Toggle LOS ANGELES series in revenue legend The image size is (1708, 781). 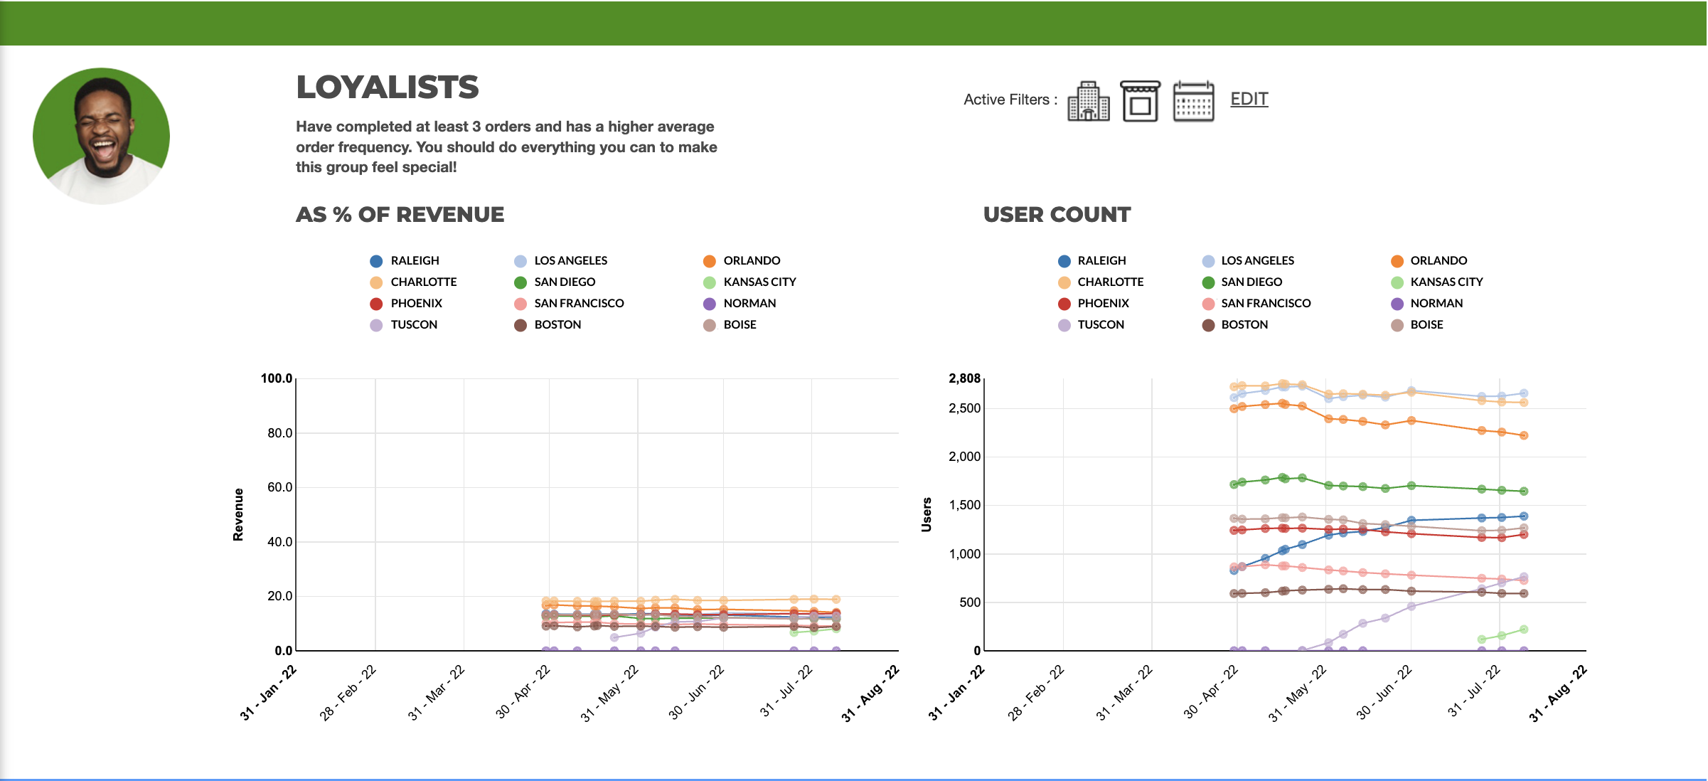coord(570,261)
